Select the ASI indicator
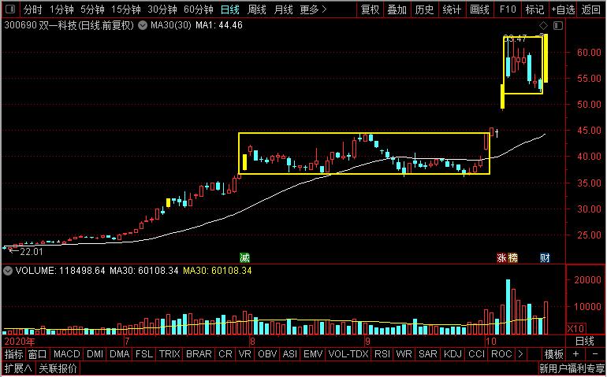Viewport: 607px width, 377px height. (290, 354)
